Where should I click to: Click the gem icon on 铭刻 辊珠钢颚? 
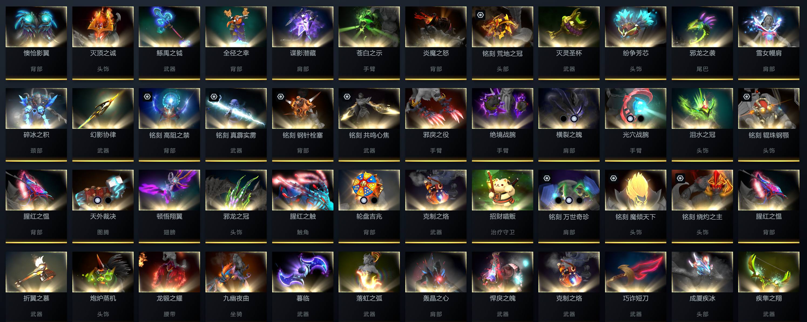pos(747,96)
